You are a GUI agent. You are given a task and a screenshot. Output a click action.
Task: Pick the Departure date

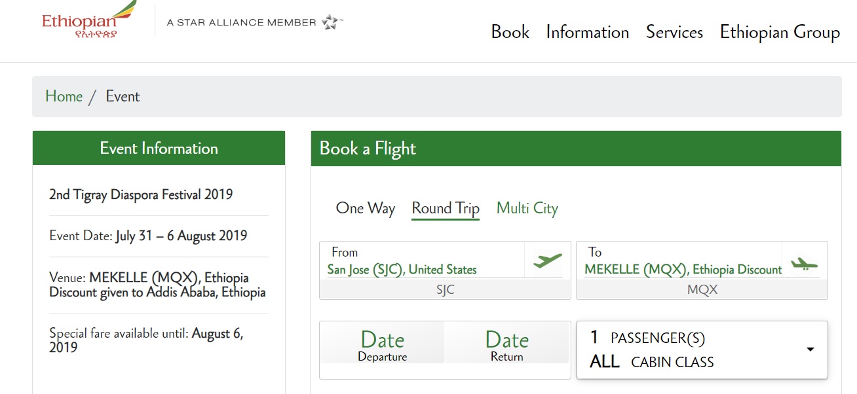(x=382, y=345)
